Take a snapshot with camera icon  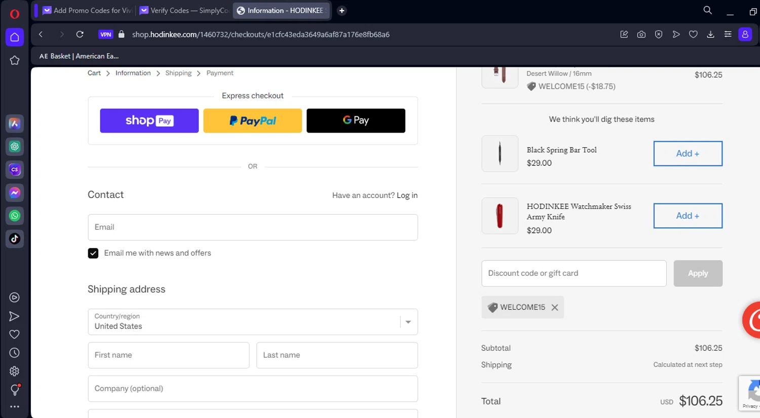(641, 34)
